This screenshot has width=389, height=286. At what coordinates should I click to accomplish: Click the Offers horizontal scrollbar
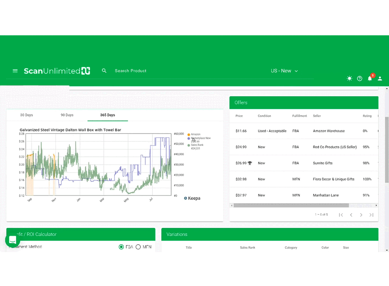pos(291,205)
